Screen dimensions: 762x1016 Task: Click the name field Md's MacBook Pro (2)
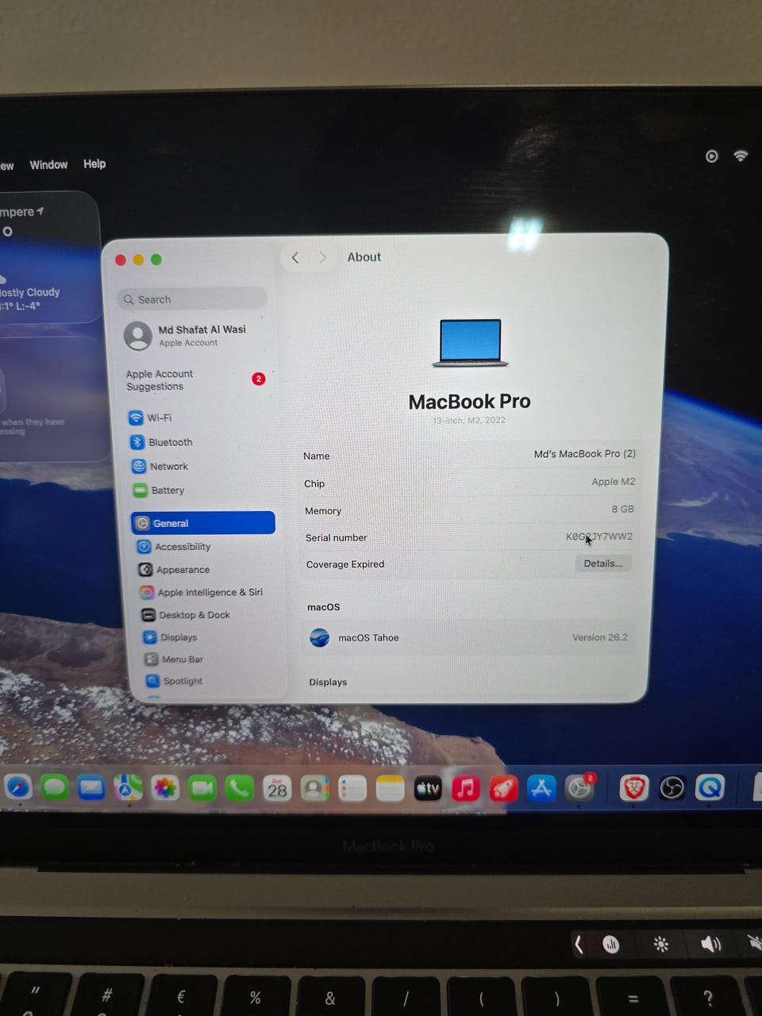(585, 454)
